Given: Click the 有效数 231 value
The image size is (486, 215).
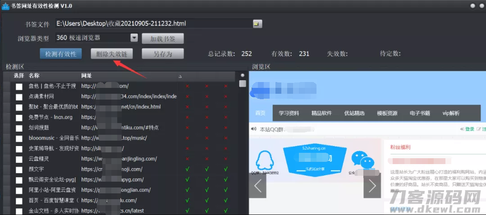Looking at the screenshot, I should click(304, 54).
